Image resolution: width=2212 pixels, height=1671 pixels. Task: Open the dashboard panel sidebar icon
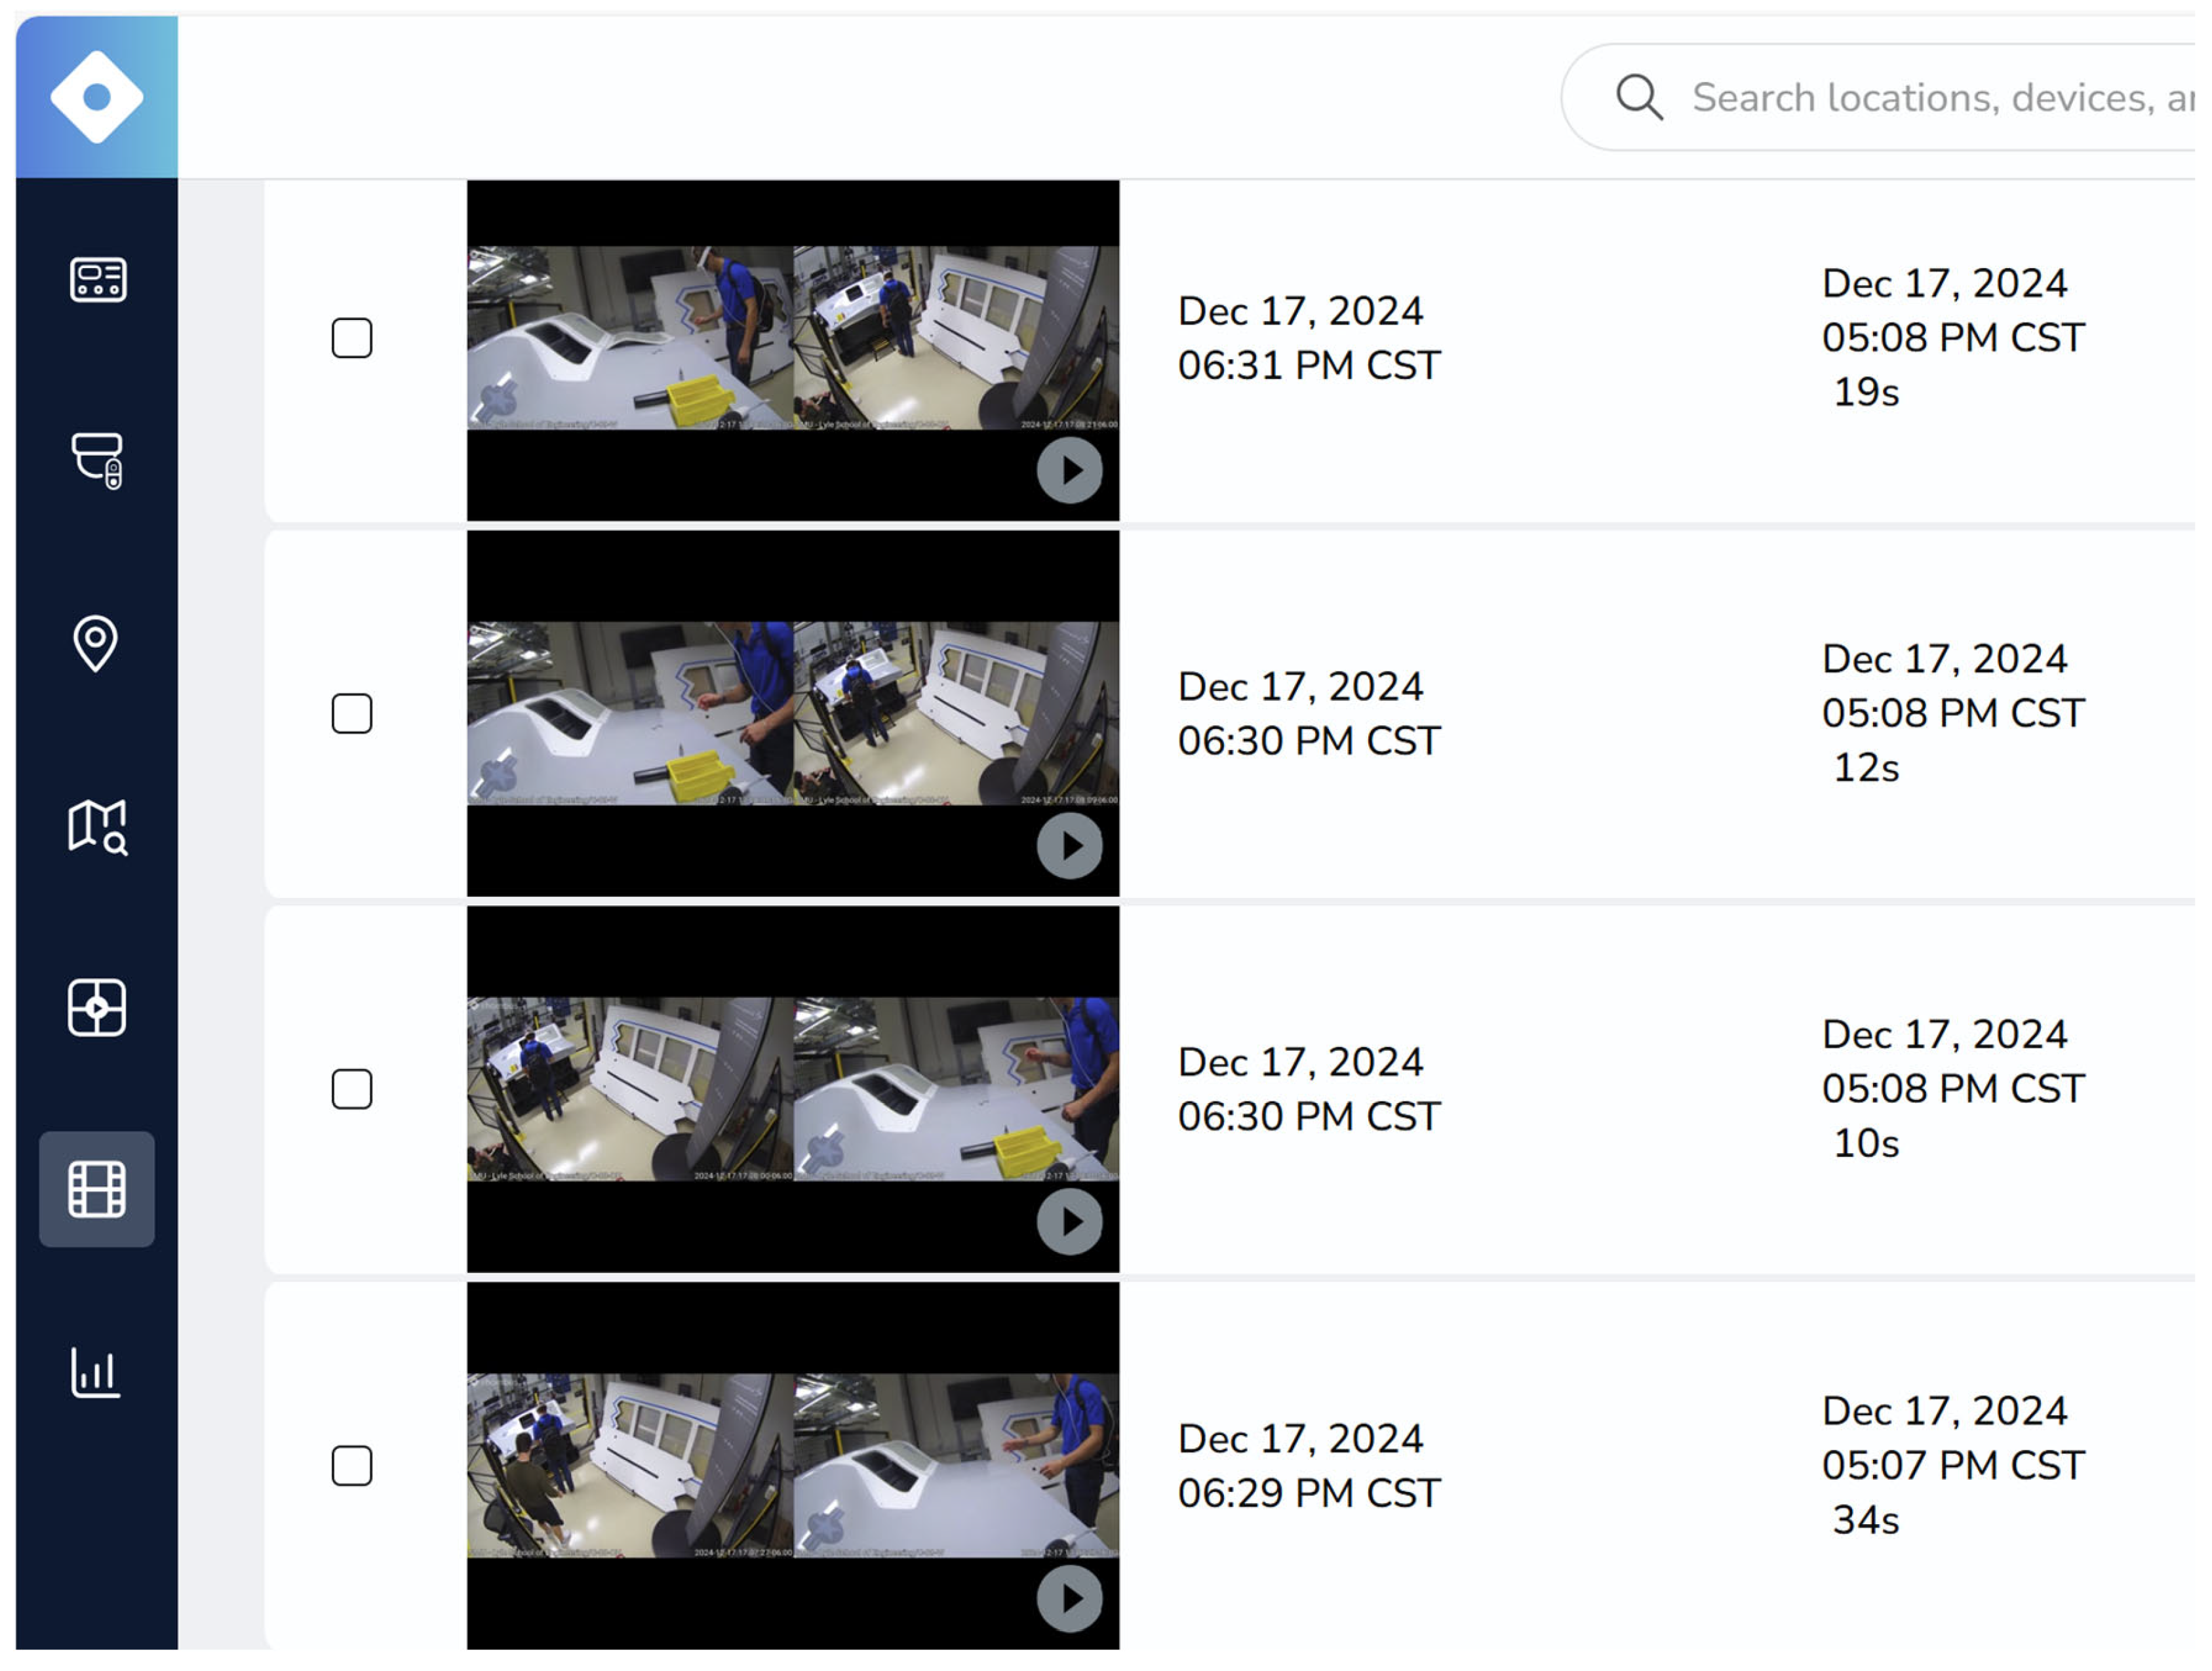pyautogui.click(x=97, y=279)
